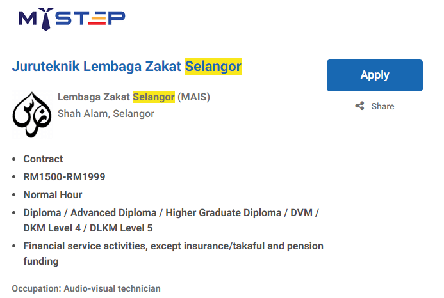Click the MYSTEP logo
The height and width of the screenshot is (298, 444).
[72, 19]
